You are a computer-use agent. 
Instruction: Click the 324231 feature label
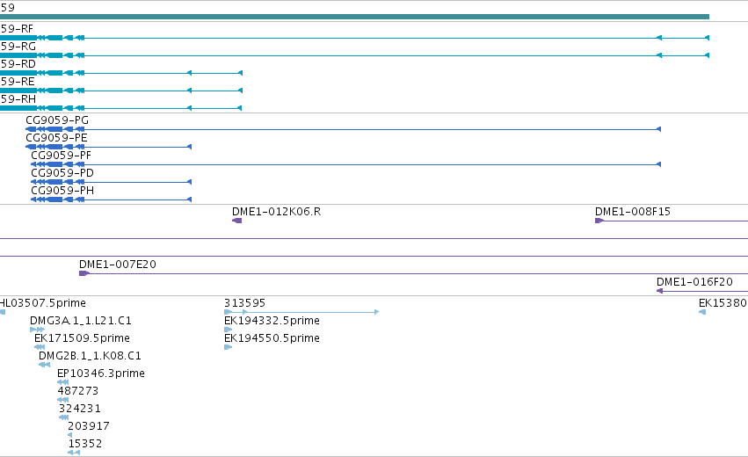pos(80,409)
